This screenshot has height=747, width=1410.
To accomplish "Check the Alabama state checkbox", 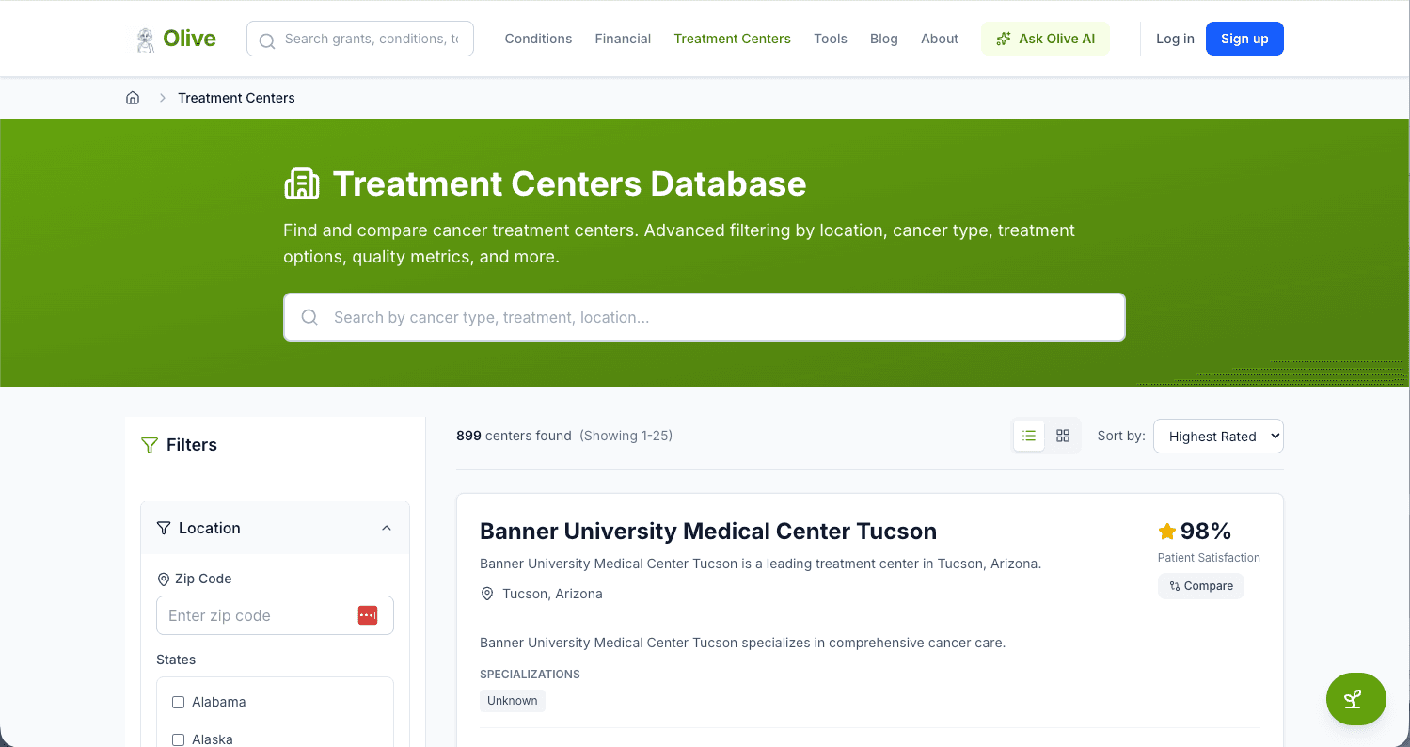I will pos(179,702).
